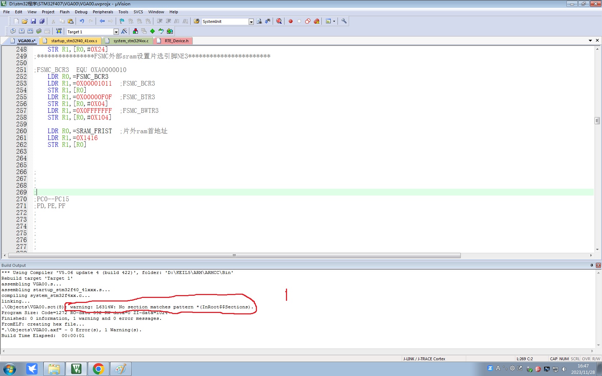Open Chrome from the taskbar

98,369
